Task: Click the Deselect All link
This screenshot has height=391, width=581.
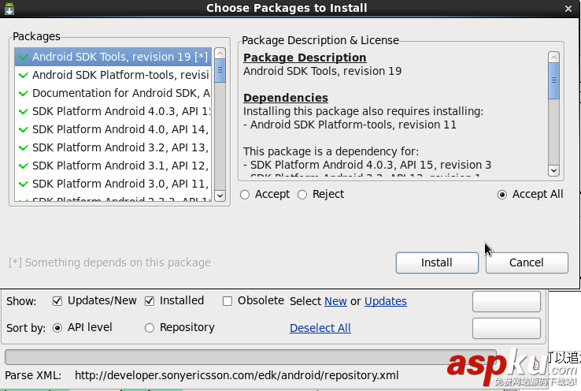Action: point(320,328)
